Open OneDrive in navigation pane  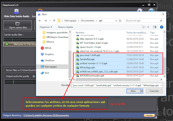tap(48, 60)
